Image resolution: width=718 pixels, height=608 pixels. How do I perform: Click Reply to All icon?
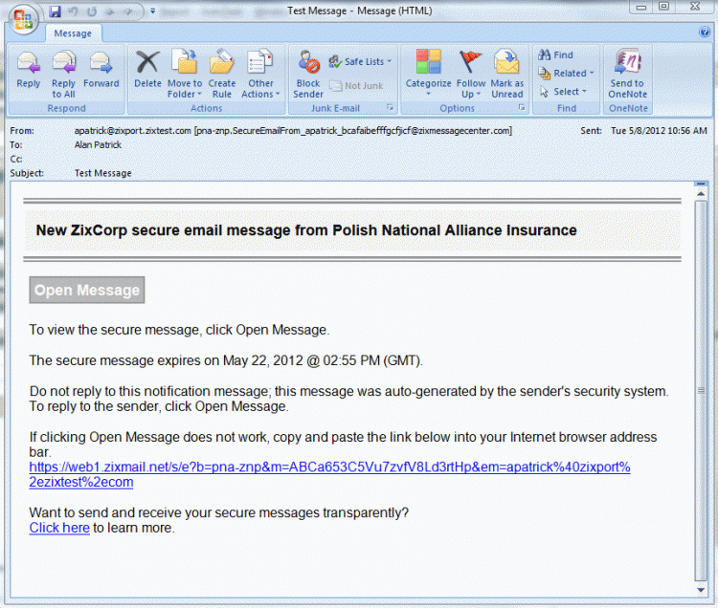[63, 75]
